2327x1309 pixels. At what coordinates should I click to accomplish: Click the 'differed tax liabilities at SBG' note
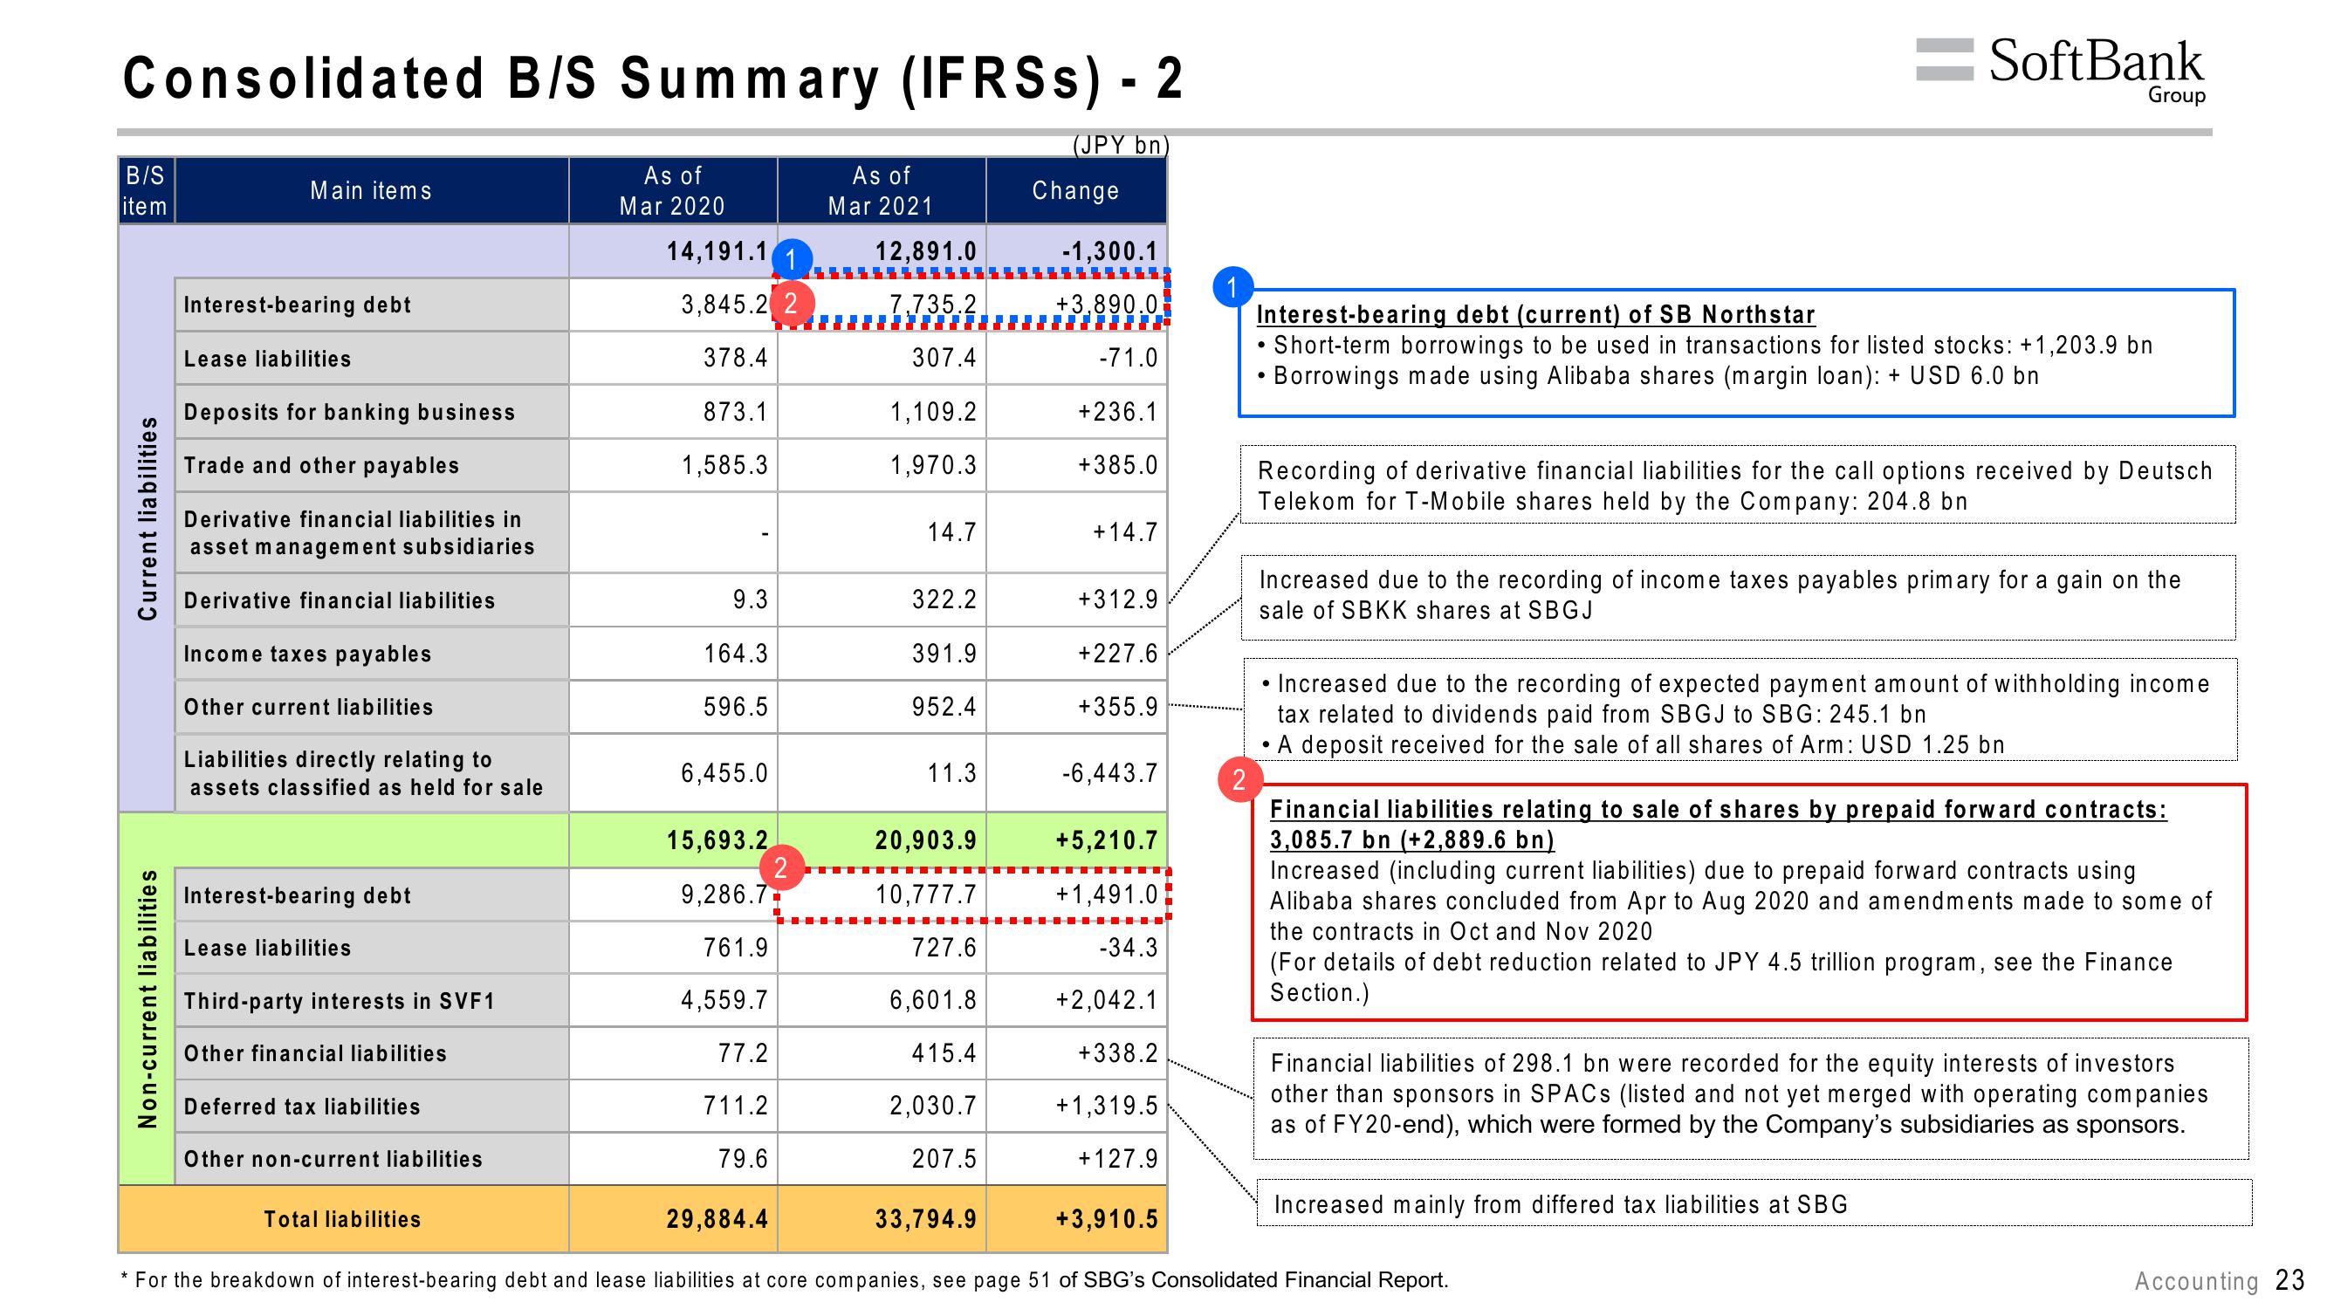(1753, 1204)
